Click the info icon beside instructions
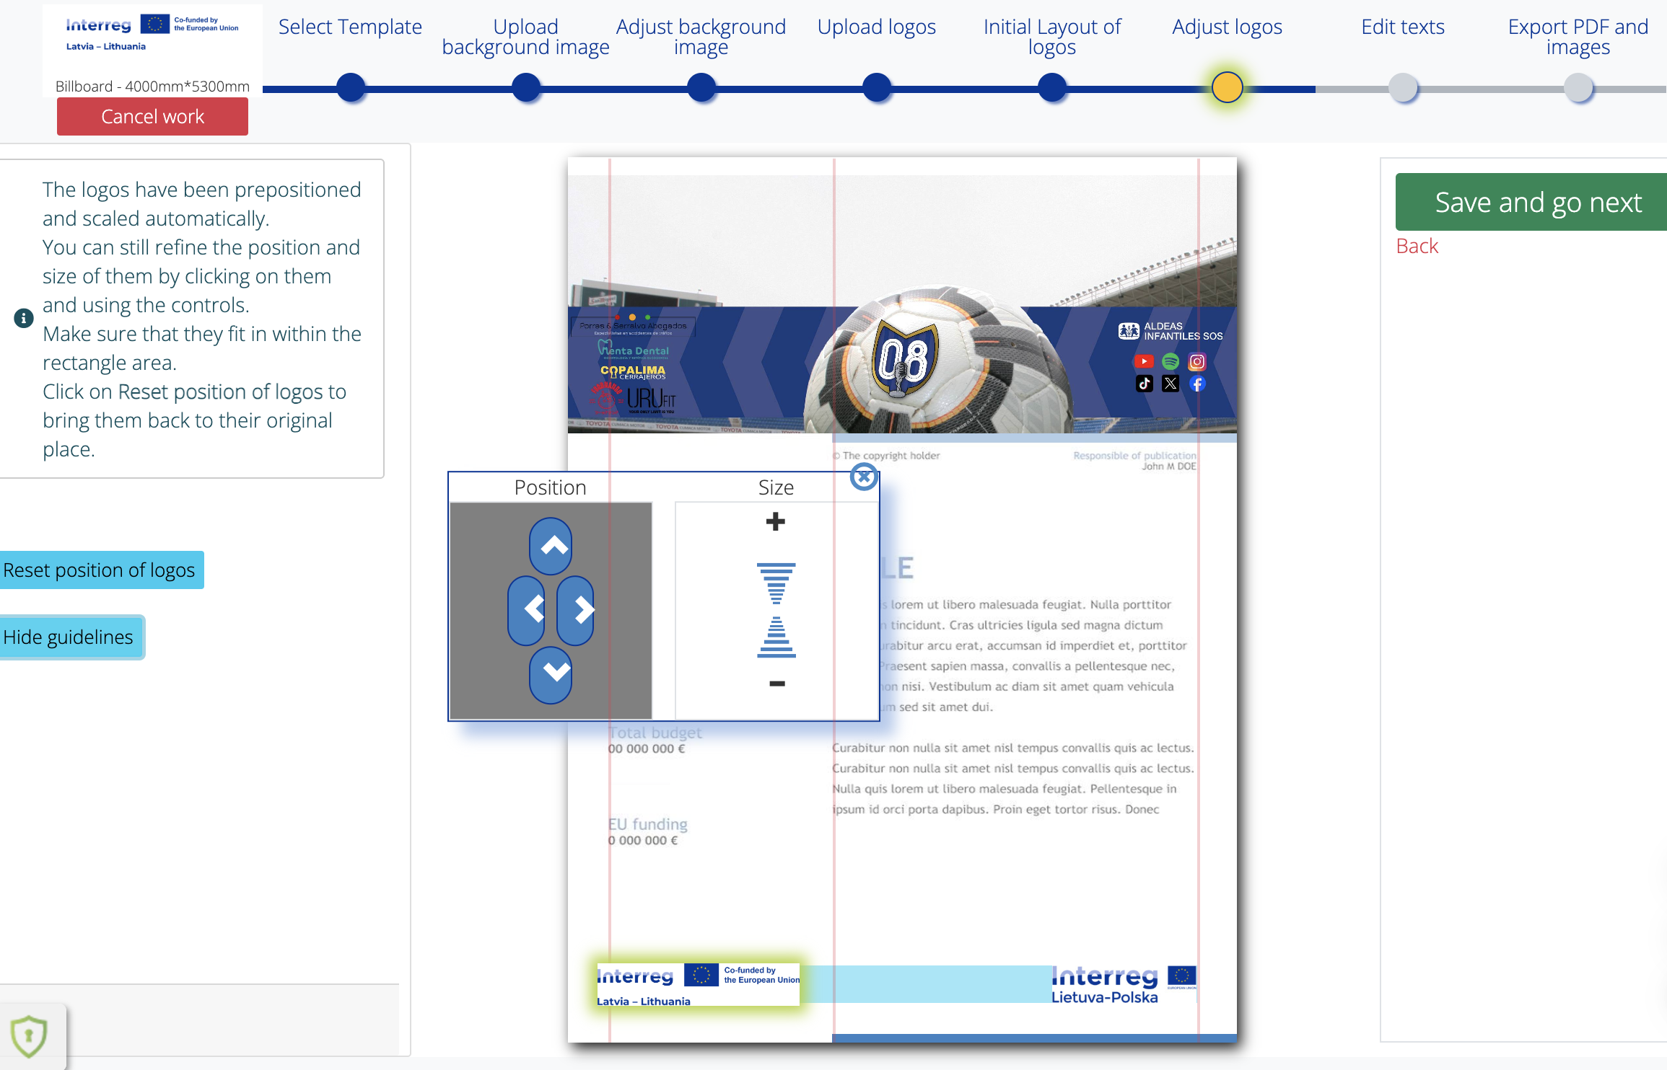This screenshot has height=1070, width=1667. tap(24, 318)
